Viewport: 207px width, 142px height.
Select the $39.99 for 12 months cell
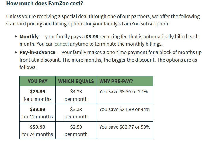point(38,113)
